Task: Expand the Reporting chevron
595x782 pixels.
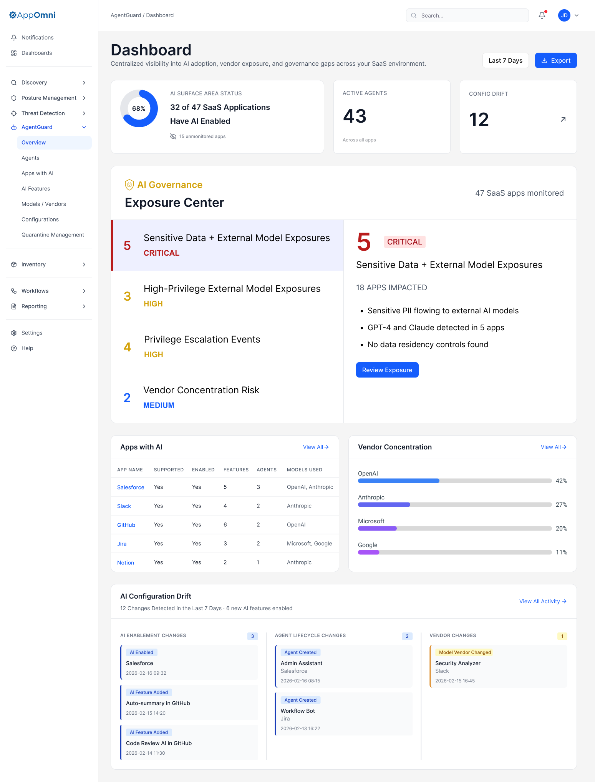Action: coord(84,306)
